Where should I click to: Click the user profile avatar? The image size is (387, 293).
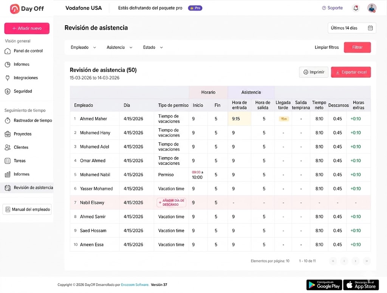pyautogui.click(x=372, y=8)
